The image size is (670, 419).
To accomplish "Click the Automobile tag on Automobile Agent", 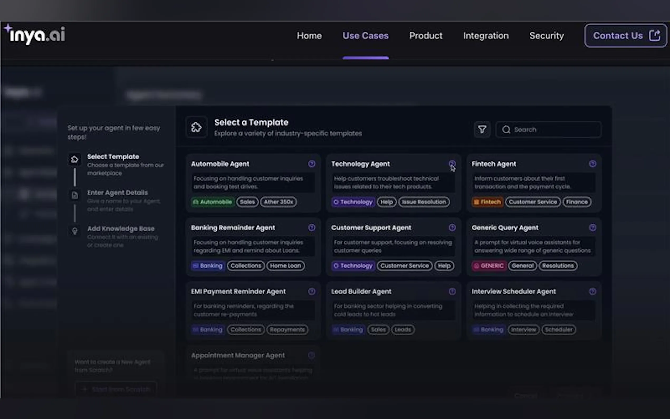I will click(212, 202).
